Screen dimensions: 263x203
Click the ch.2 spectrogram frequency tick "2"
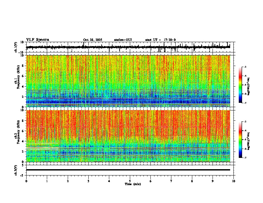tap(24, 152)
